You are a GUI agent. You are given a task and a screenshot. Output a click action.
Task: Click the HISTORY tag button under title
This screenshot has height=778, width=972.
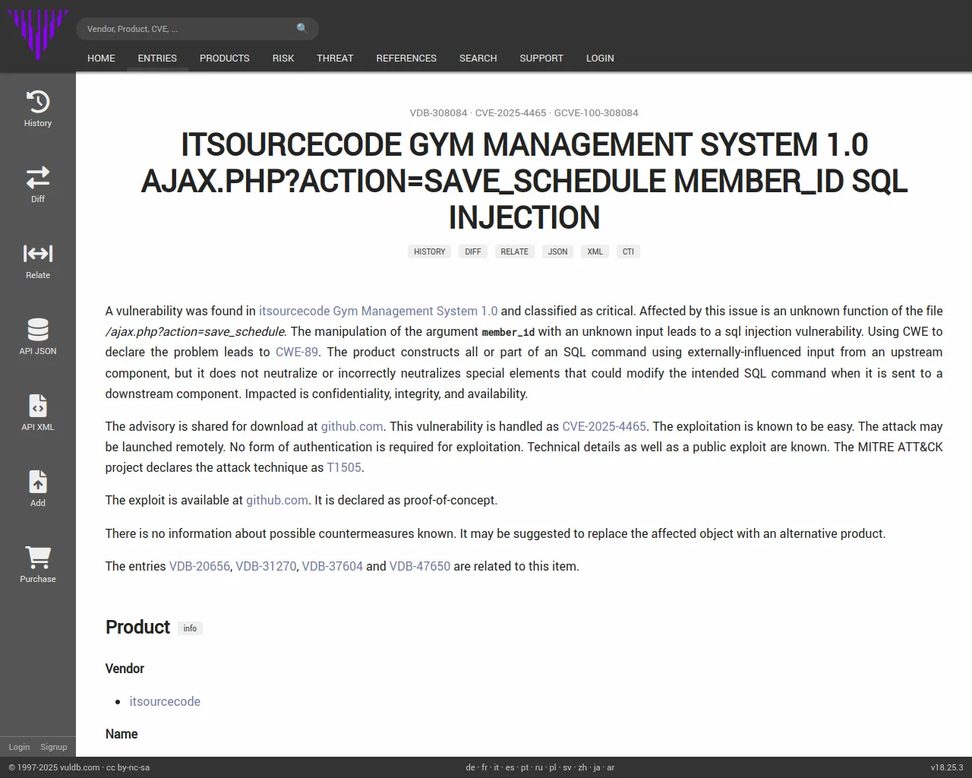point(430,251)
